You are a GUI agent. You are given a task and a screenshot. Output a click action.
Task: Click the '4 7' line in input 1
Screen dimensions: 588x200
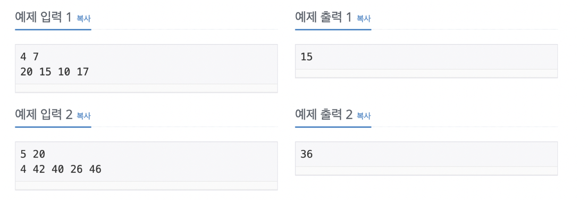pyautogui.click(x=30, y=57)
